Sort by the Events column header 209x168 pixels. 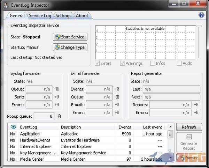124,127
